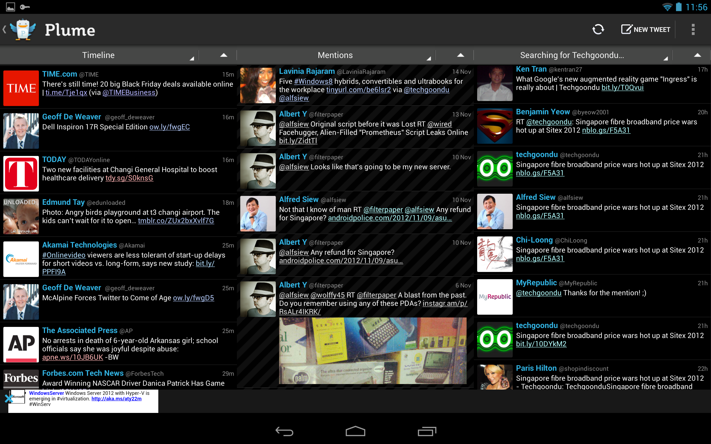Screen dimensions: 711x444
Task: Compose a message with NEW TWEET
Action: click(645, 29)
